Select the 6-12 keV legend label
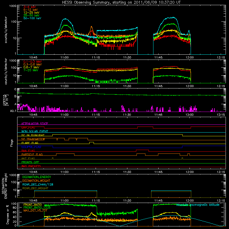Screen dimensions: 229x229 [31, 10]
